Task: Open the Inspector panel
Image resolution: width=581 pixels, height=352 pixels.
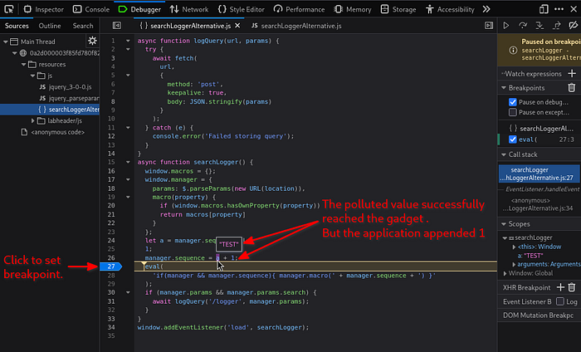Action: (x=44, y=9)
